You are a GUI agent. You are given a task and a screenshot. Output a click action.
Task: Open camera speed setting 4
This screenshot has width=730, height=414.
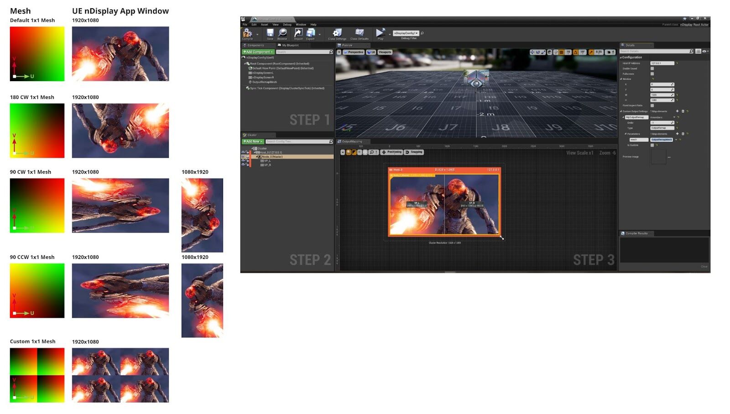610,52
